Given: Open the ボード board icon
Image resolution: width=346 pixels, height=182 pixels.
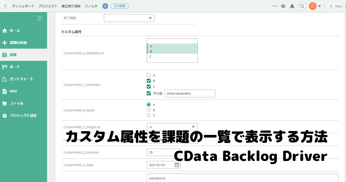Looking at the screenshot, I should pyautogui.click(x=4, y=67).
